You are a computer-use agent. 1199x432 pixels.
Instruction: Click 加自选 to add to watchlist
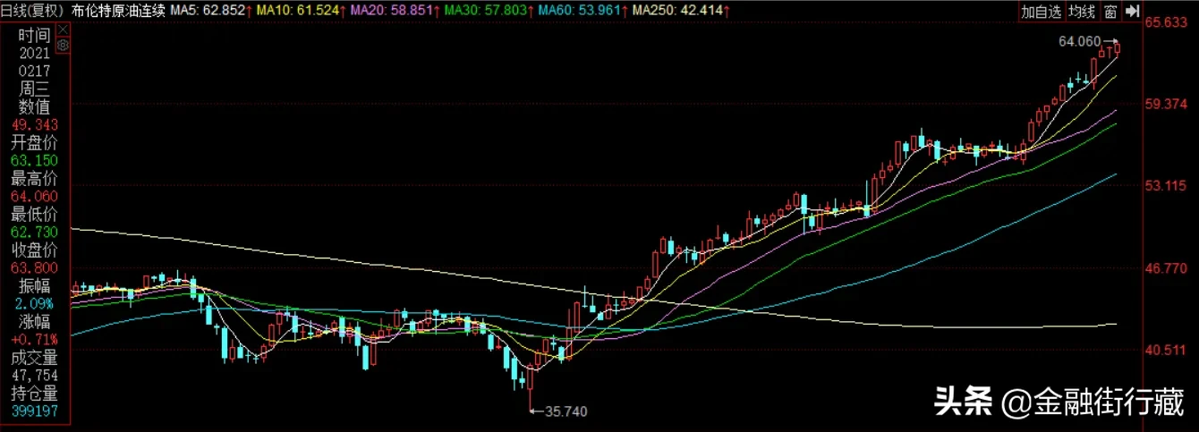[x=1041, y=12]
